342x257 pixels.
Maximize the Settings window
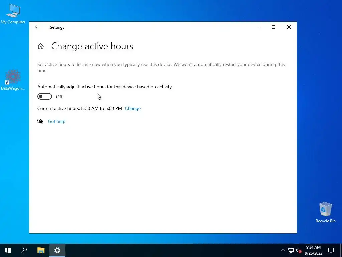tap(274, 27)
